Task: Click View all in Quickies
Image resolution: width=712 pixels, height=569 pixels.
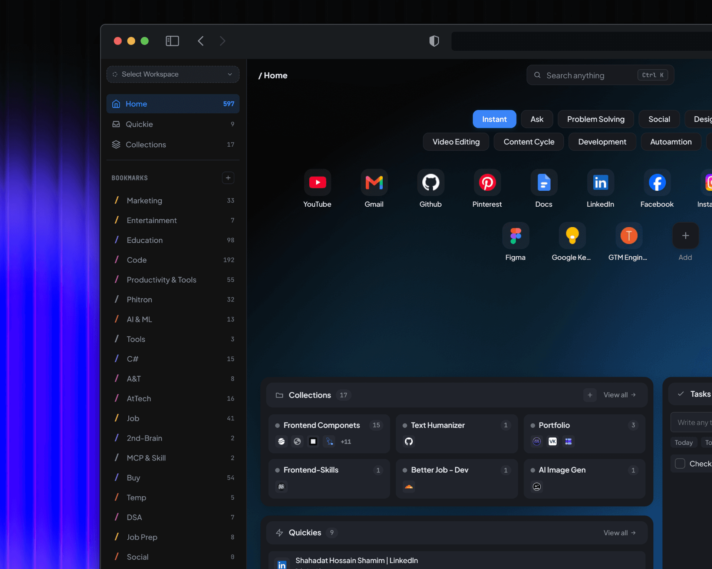Action: click(x=619, y=533)
